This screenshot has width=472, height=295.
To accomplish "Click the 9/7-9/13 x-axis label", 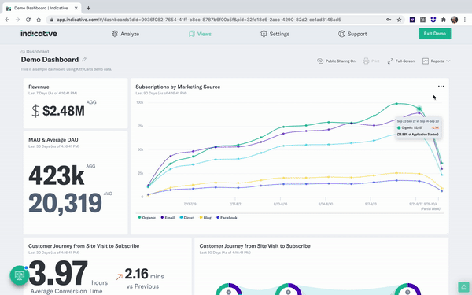I will tap(371, 204).
